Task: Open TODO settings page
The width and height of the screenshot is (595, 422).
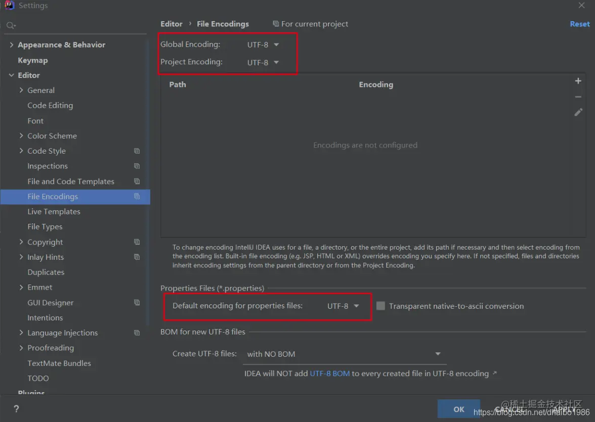Action: pyautogui.click(x=38, y=379)
